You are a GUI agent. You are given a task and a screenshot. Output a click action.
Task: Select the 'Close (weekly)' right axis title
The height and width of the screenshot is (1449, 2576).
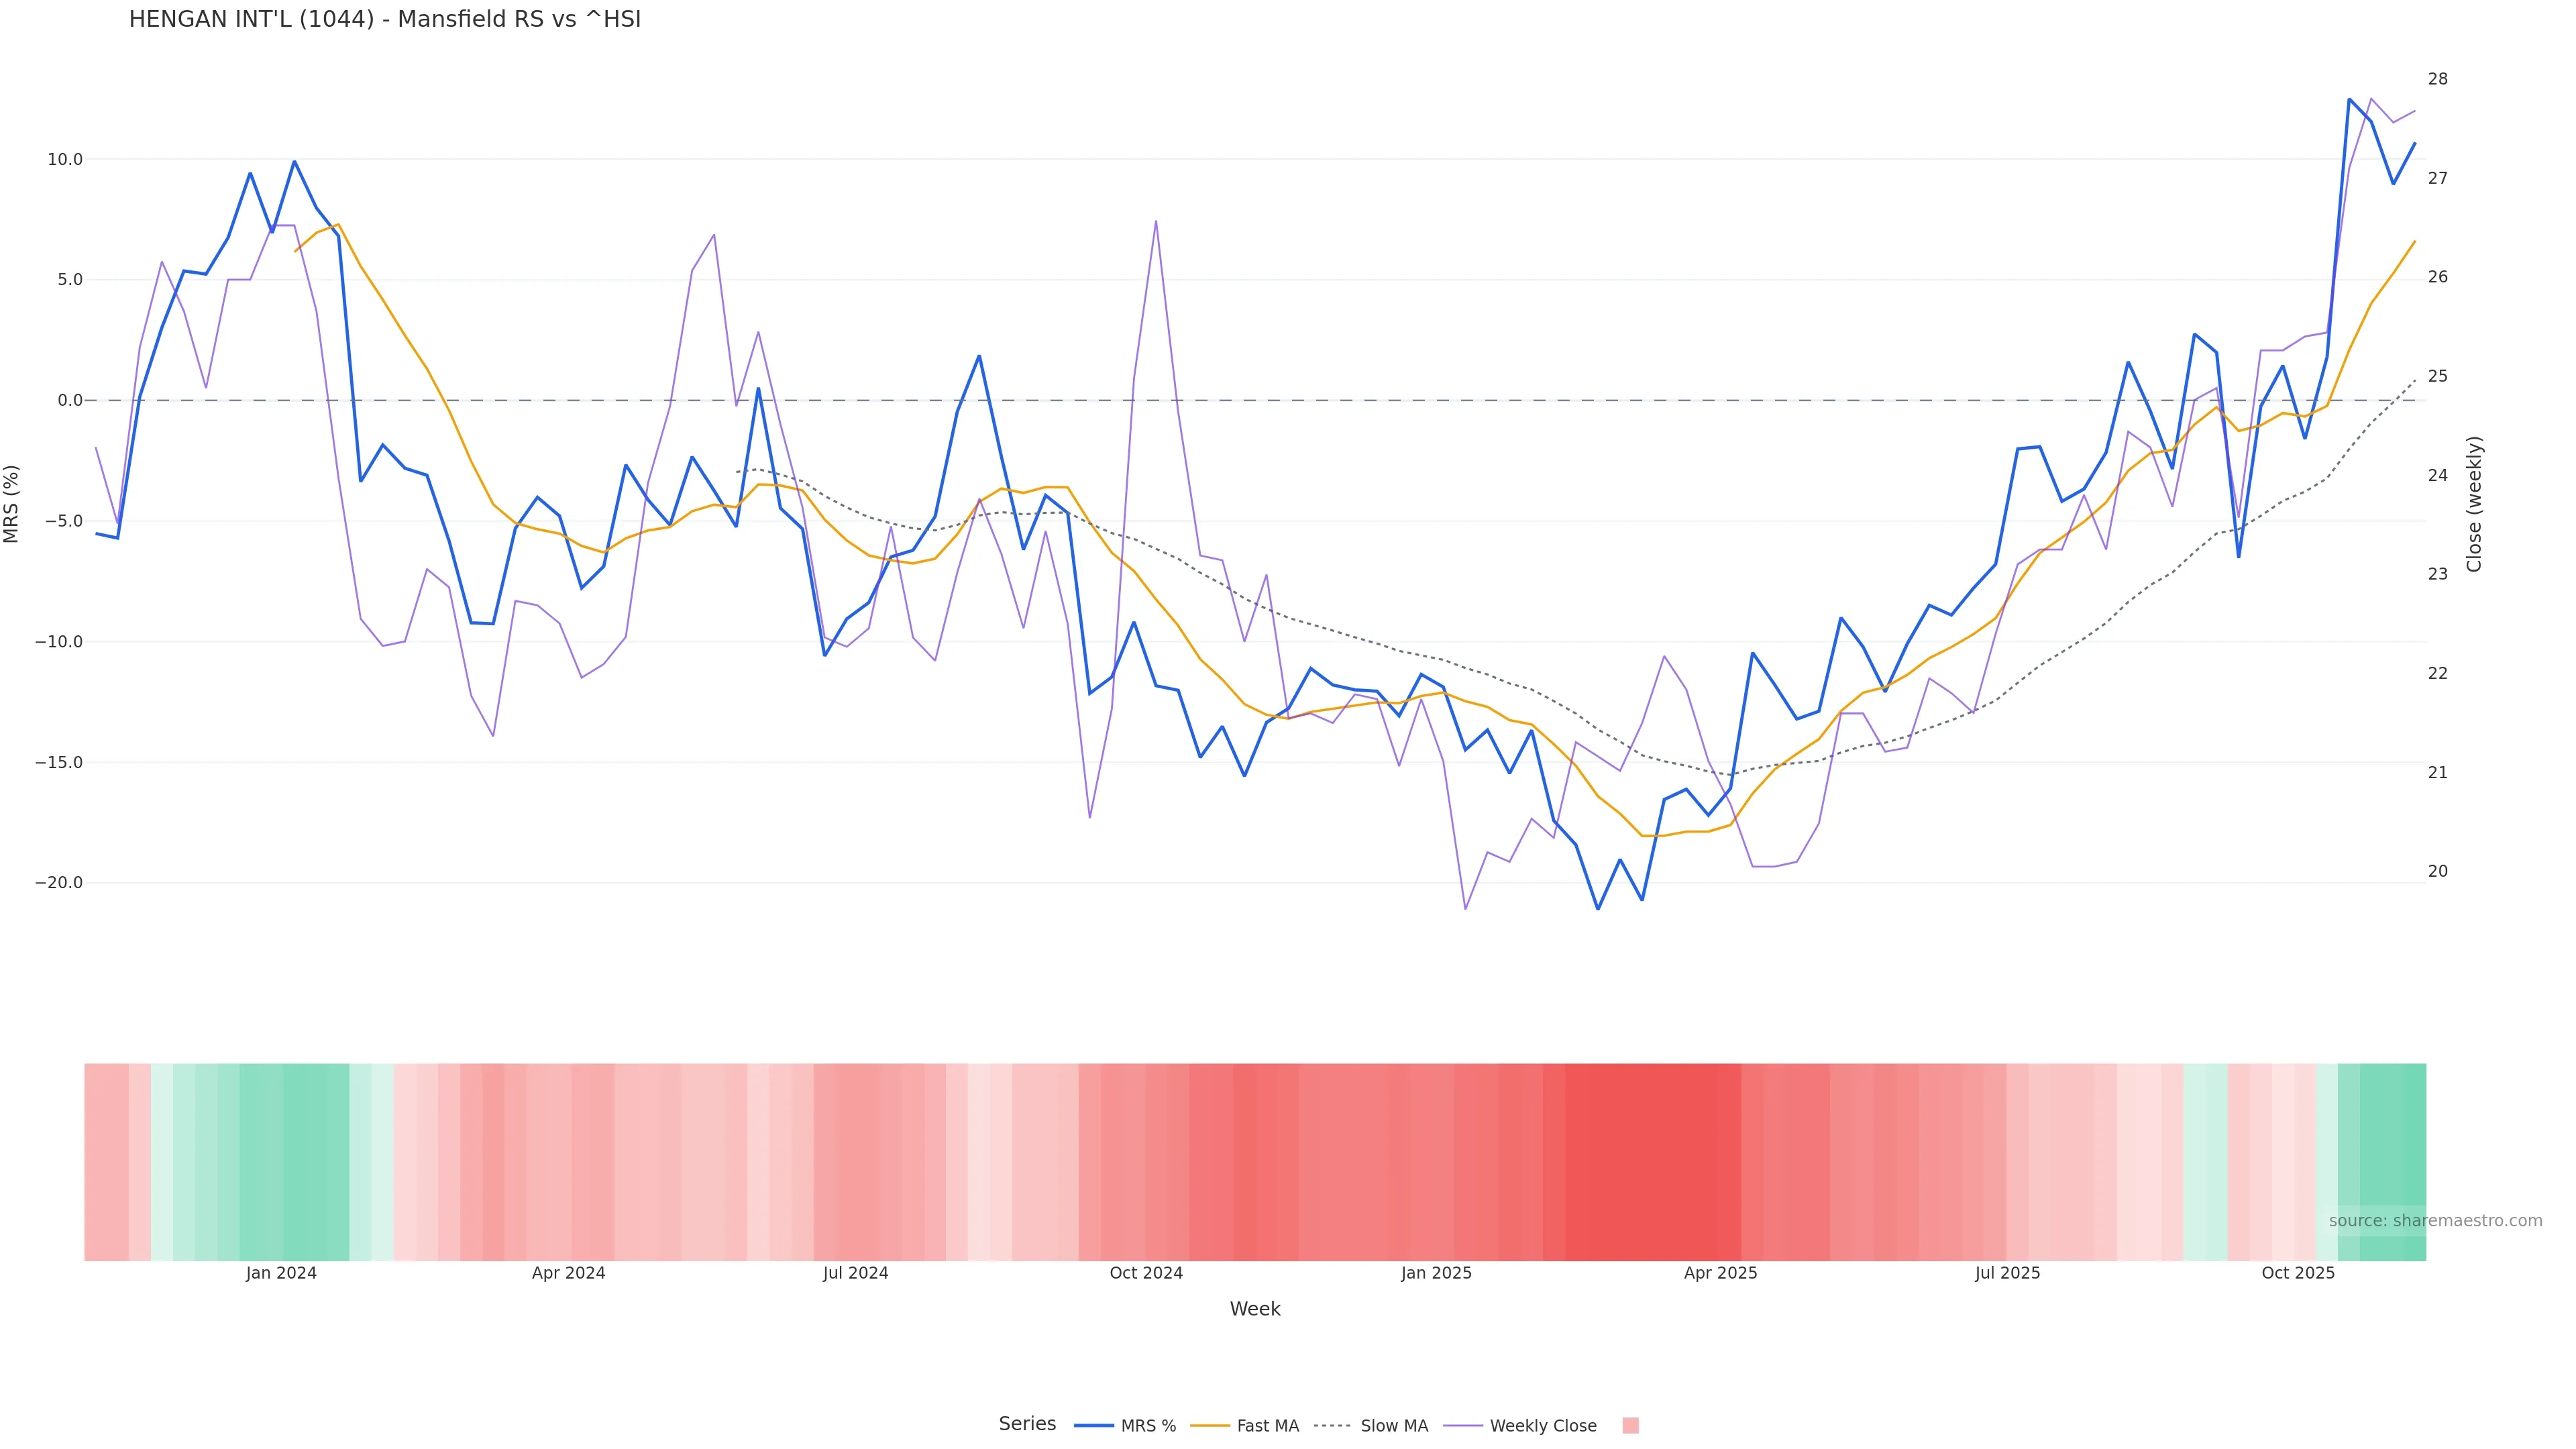[x=2474, y=504]
